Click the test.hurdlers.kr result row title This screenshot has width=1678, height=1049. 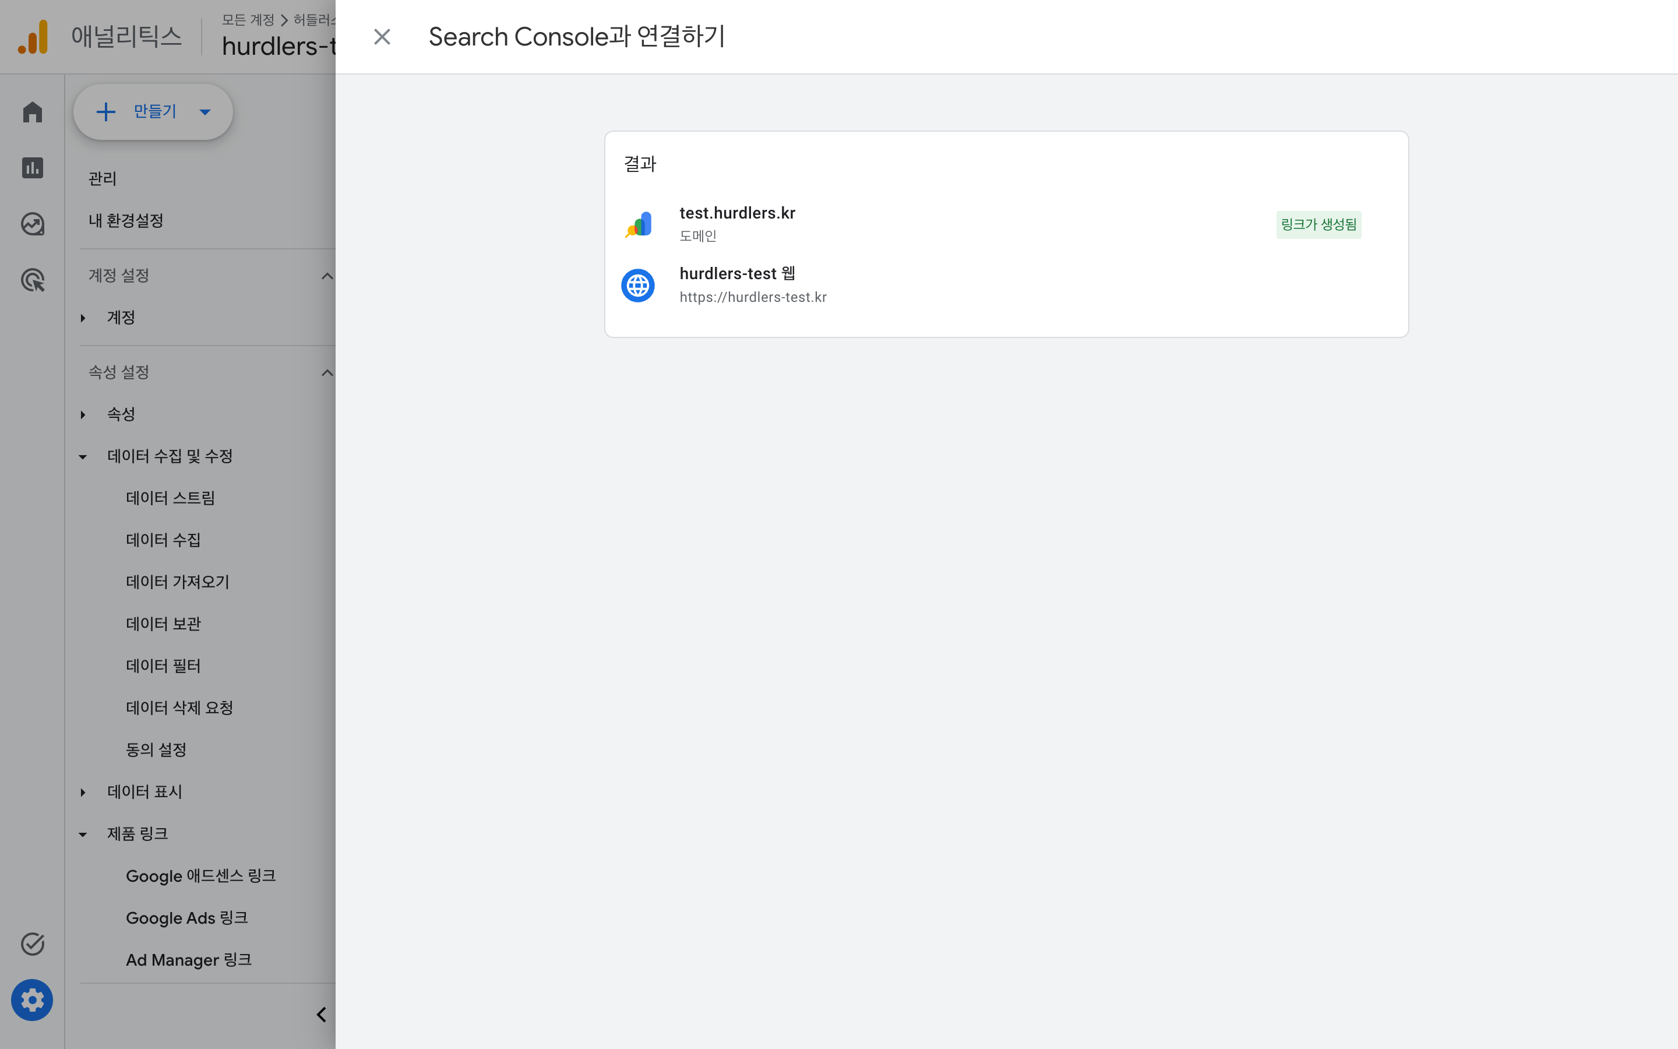click(x=737, y=213)
